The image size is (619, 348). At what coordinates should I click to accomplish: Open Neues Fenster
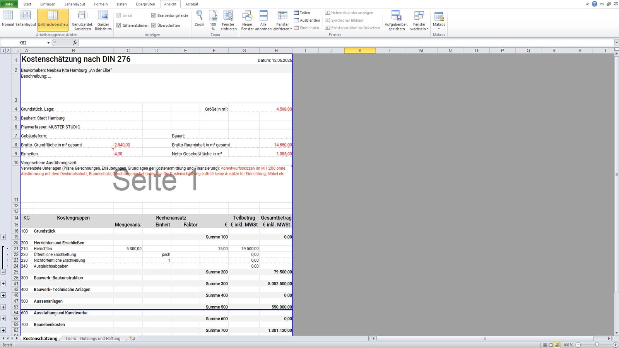[x=247, y=20]
